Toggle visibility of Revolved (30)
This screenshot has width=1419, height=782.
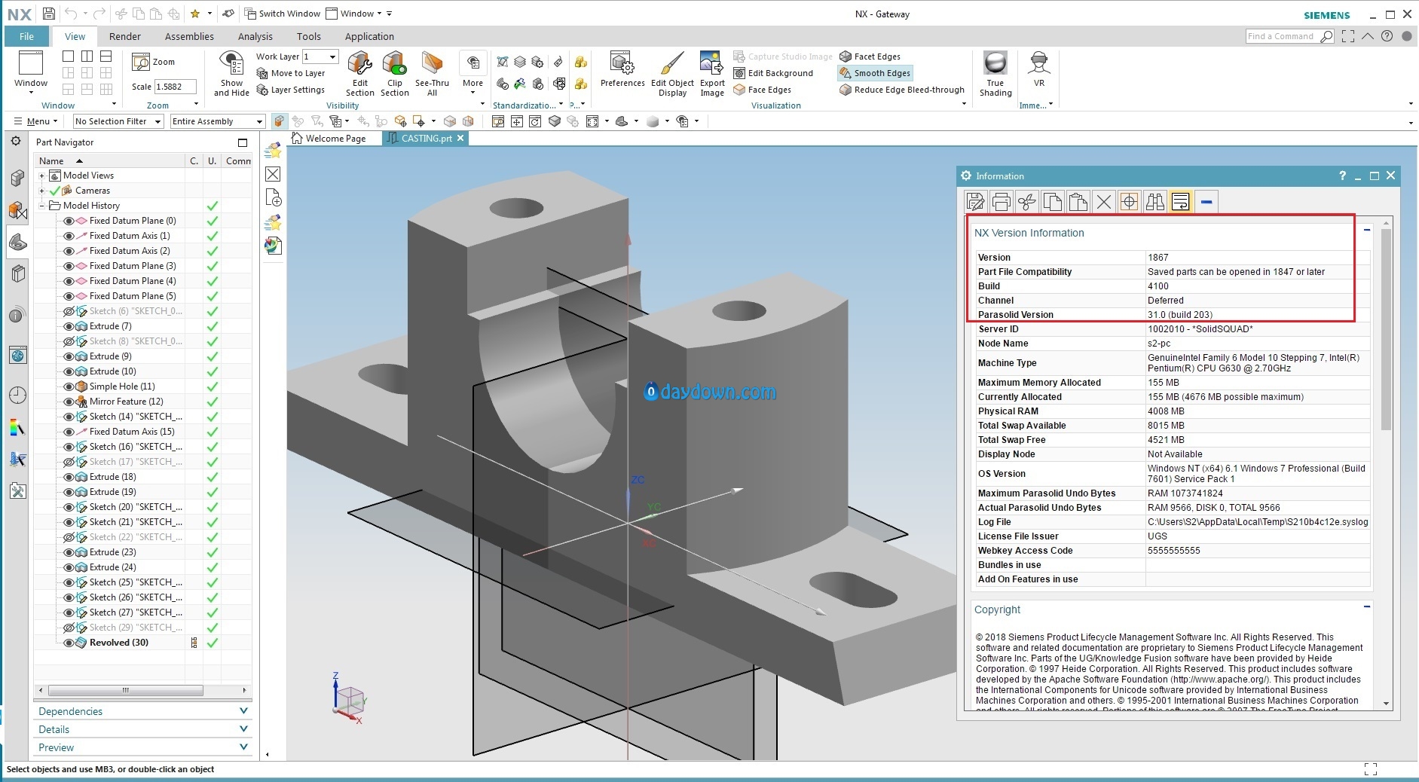(x=69, y=643)
